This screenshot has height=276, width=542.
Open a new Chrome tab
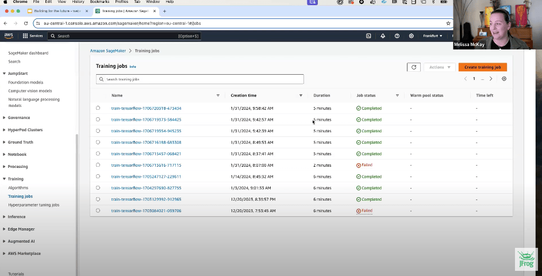[x=164, y=11]
